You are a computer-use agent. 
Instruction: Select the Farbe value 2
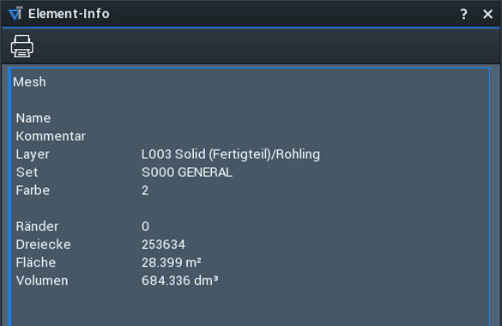point(145,190)
